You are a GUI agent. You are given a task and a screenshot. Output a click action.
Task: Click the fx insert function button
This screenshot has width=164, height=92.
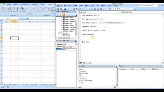(28, 18)
